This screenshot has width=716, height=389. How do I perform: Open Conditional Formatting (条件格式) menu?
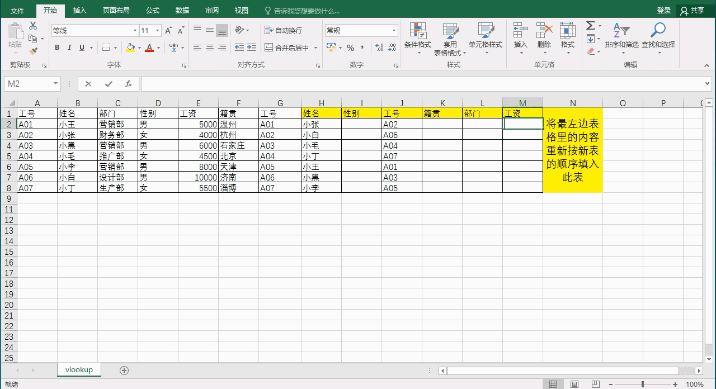coord(418,39)
